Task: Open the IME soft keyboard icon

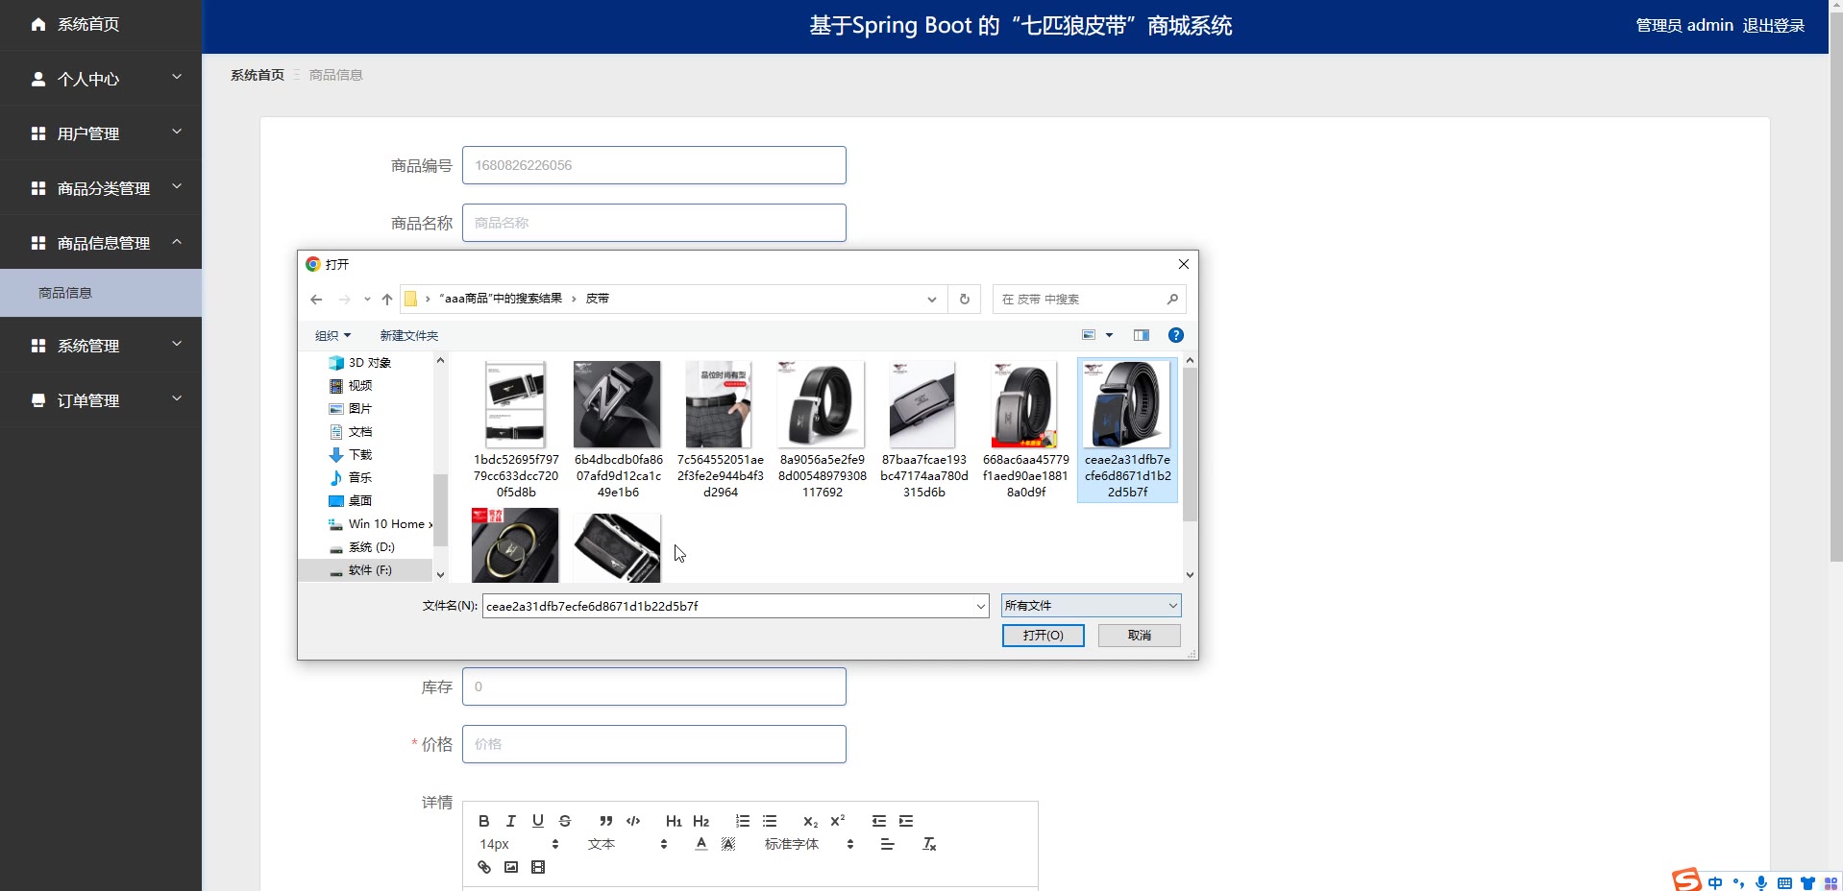Action: tap(1784, 883)
